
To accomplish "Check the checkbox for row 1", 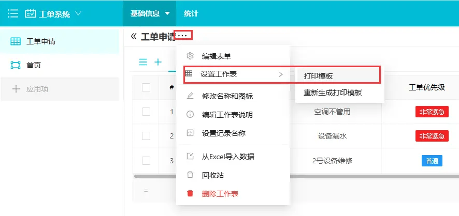I will point(146,112).
